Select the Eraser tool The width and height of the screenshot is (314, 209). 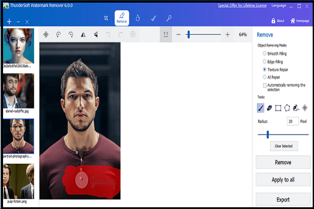[269, 108]
